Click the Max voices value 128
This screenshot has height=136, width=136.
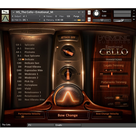(x=68, y=16)
